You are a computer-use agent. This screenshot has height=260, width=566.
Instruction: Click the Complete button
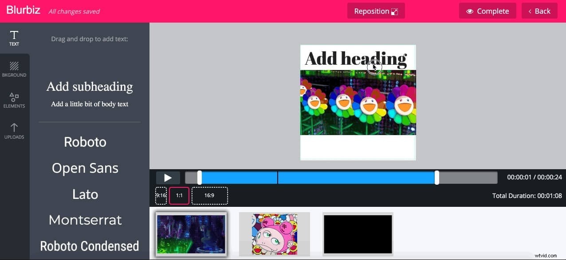(x=487, y=11)
